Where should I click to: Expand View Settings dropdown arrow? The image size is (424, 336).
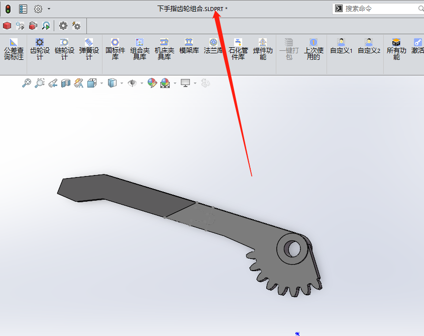pos(195,83)
